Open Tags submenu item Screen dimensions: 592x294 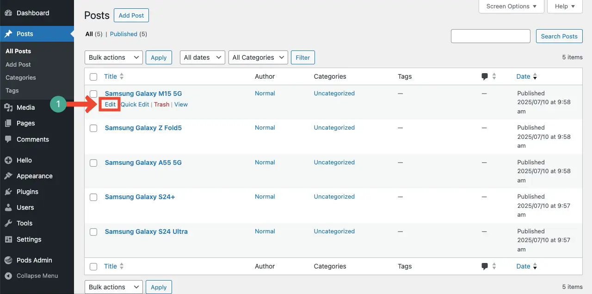click(x=12, y=90)
